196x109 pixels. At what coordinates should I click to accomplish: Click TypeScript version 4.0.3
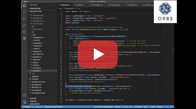tap(145, 107)
